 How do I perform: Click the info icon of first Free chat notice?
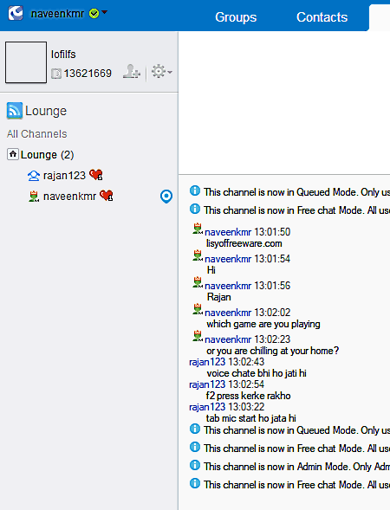[195, 209]
